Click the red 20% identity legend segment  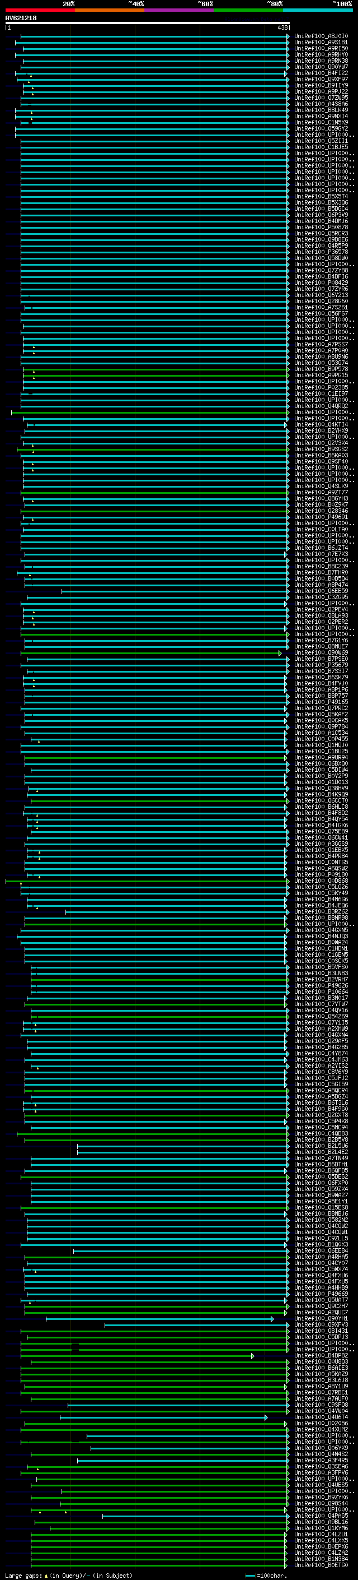[40, 10]
